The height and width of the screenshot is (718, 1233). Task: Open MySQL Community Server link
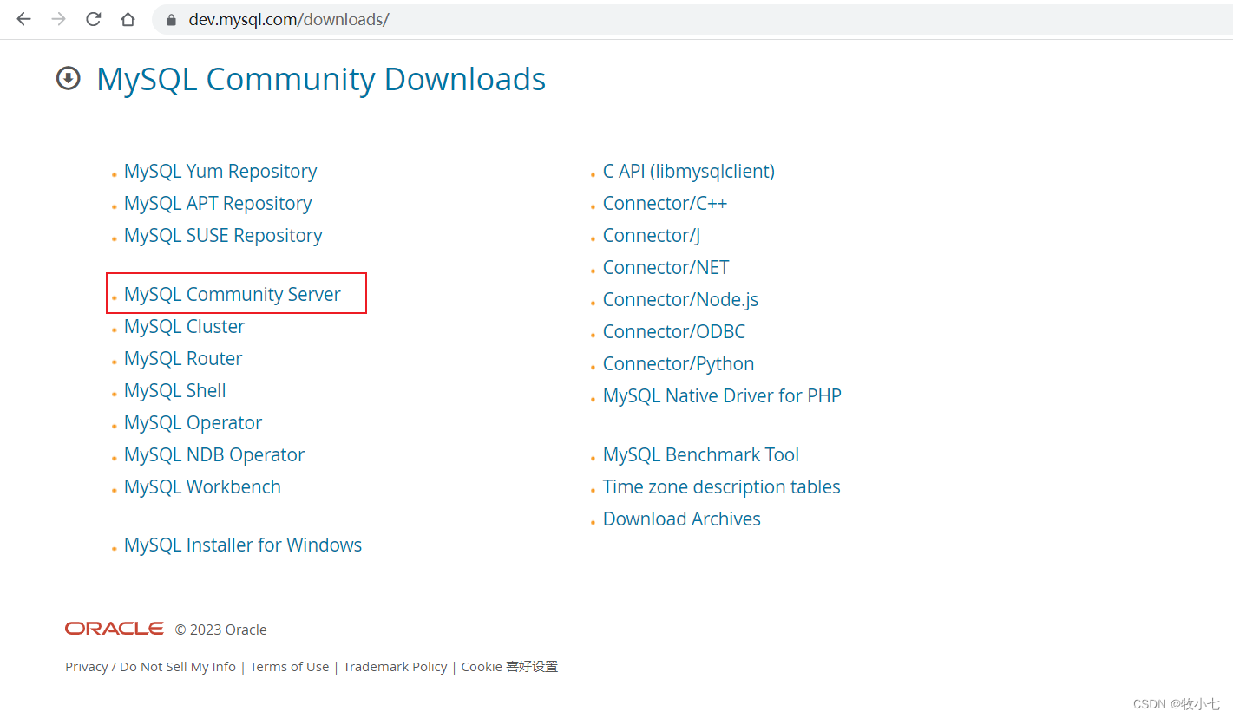coord(233,294)
